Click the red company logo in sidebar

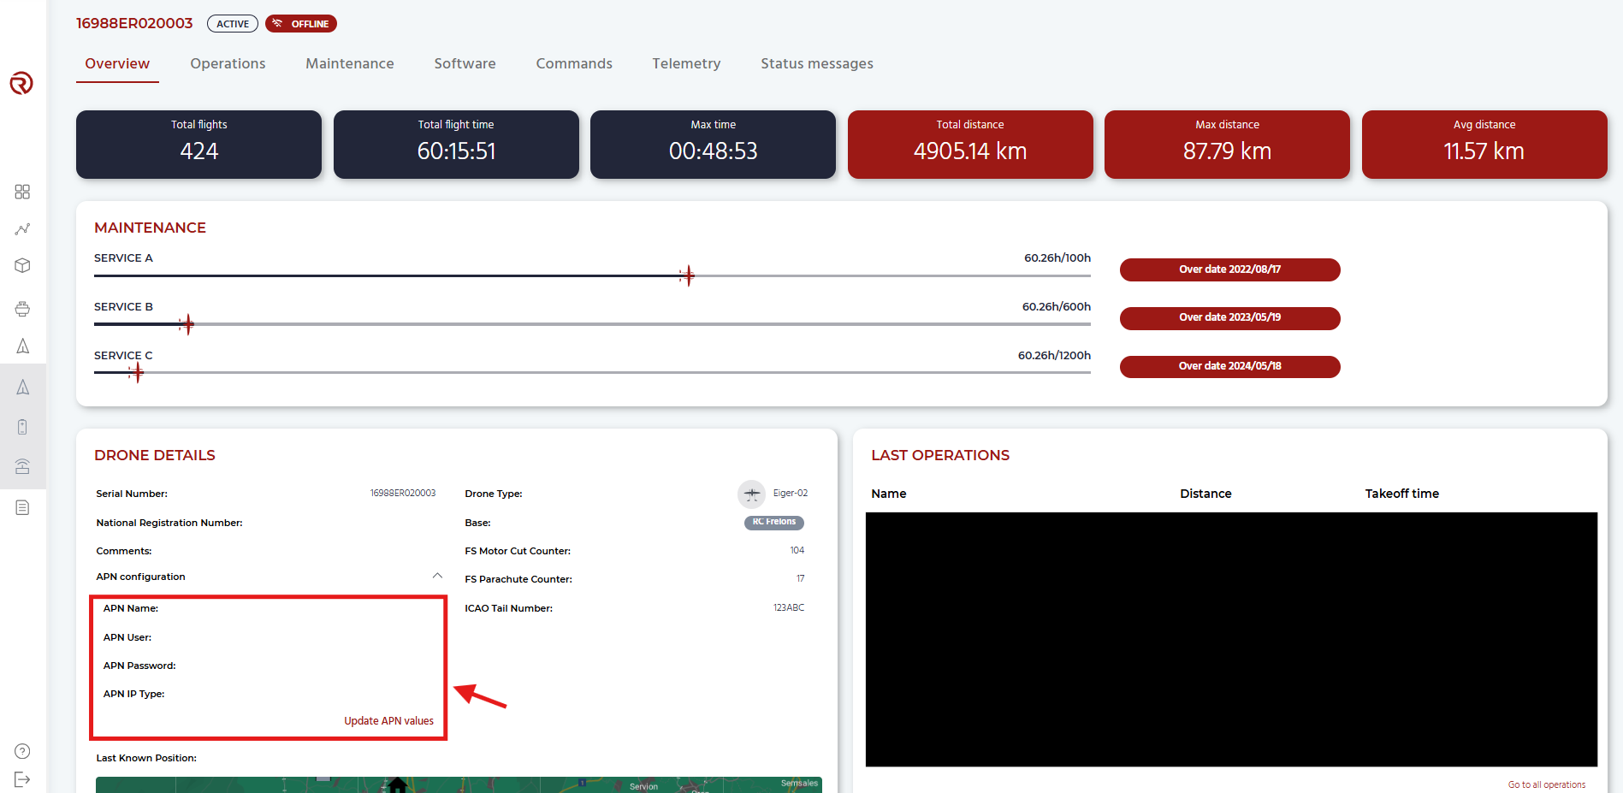[21, 83]
